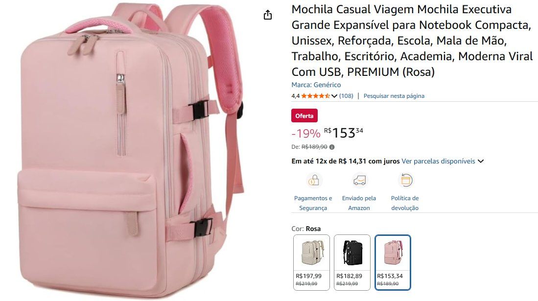
Task: Click the price info icon next to R$189,90
Action: [332, 147]
